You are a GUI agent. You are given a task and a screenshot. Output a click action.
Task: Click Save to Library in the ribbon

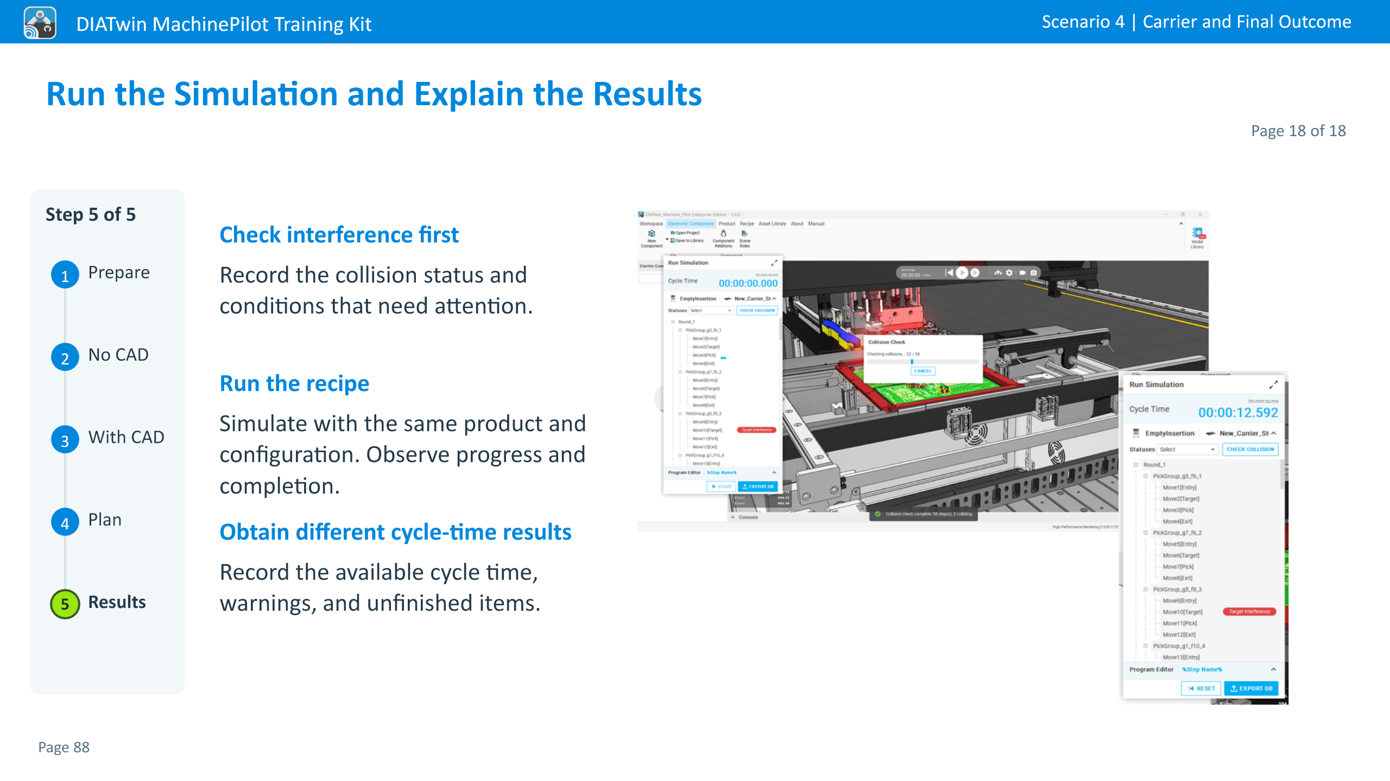[x=687, y=240]
